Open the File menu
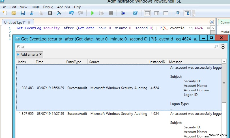The height and width of the screenshot is (138, 230). point(4,7)
